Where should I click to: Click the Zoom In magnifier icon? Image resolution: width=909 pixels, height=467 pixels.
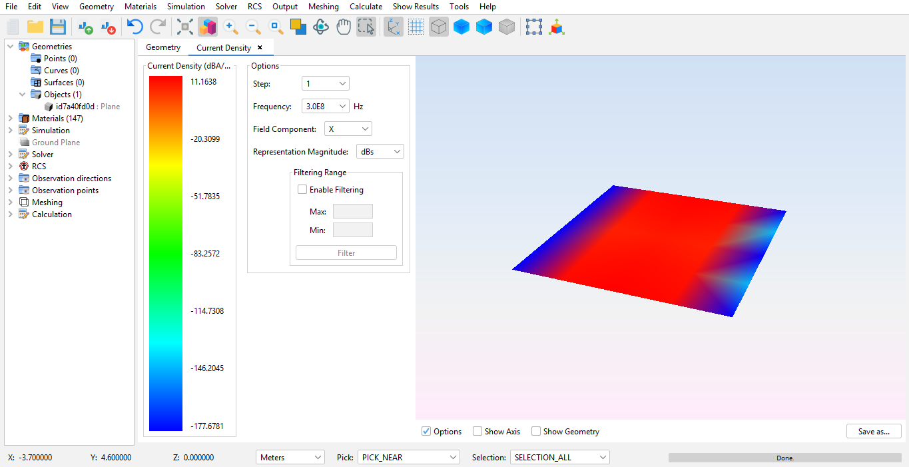click(231, 27)
